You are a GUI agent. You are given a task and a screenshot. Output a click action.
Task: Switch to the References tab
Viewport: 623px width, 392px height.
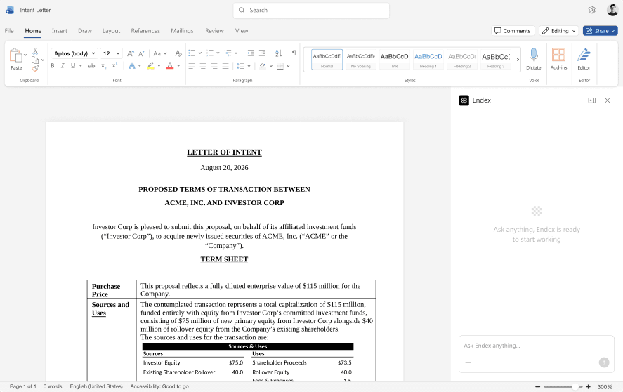(145, 31)
